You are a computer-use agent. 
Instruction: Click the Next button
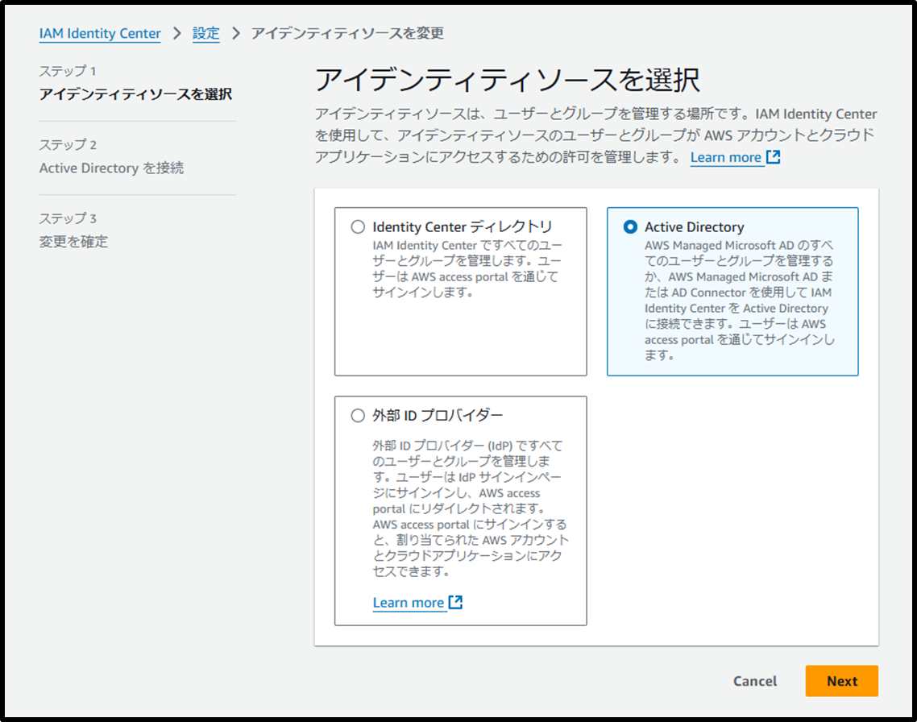841,681
